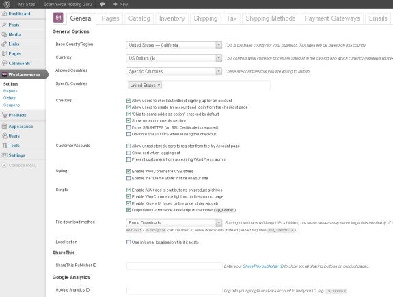Viewport: 393px width, 297px height.
Task: Enable the Demo Store notice checkbox
Action: tap(128, 178)
